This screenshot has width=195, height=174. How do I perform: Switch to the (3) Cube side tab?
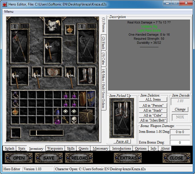(x=104, y=59)
